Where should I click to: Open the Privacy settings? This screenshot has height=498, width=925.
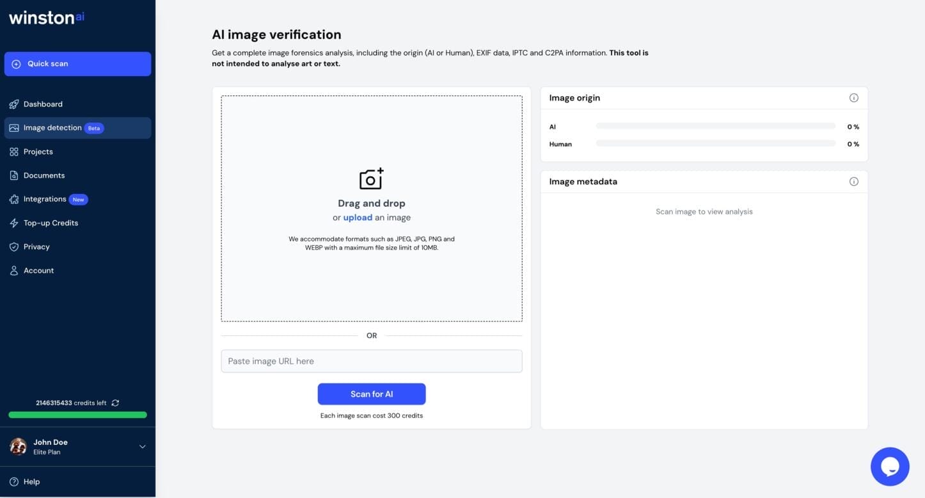[x=36, y=246]
